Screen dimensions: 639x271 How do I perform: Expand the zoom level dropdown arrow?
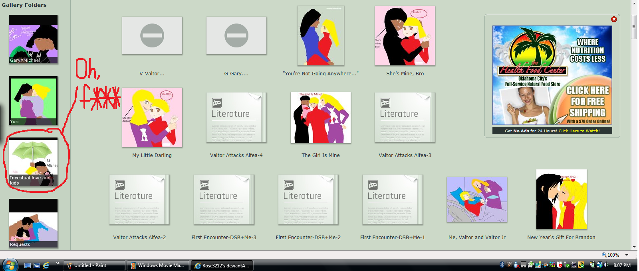tap(627, 255)
